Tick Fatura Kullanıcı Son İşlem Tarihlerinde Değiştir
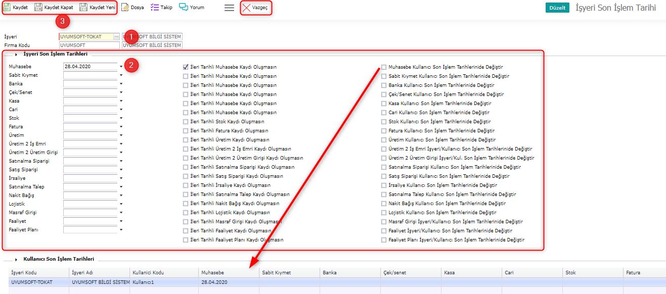The height and width of the screenshot is (294, 666). point(384,131)
